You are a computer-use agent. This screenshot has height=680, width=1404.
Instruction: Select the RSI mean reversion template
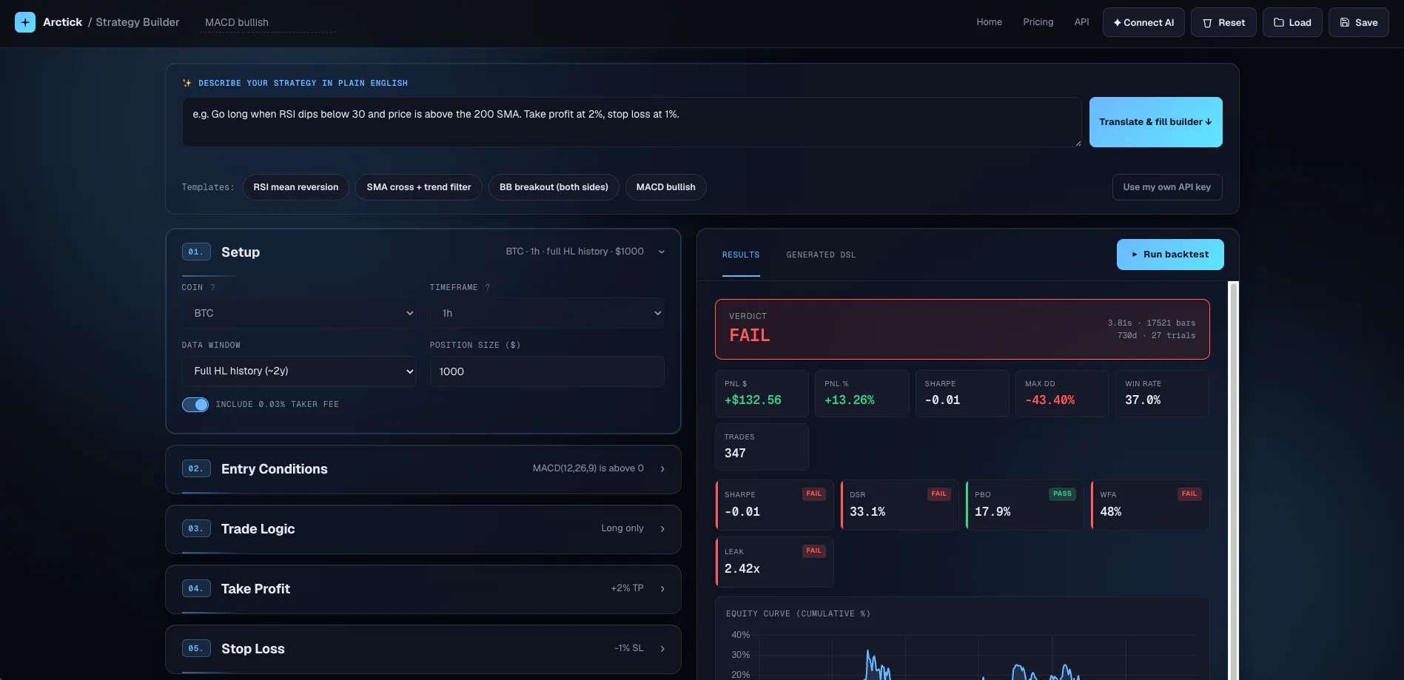coord(296,187)
